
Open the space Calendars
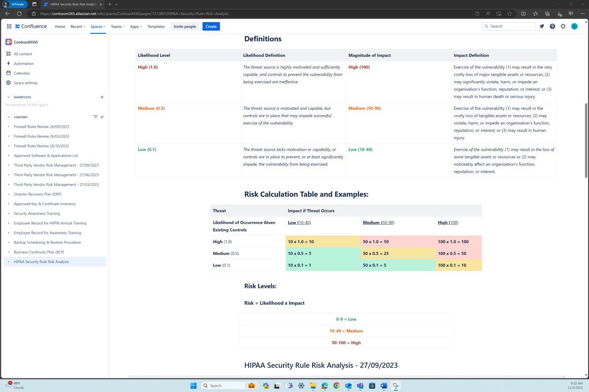pos(22,73)
